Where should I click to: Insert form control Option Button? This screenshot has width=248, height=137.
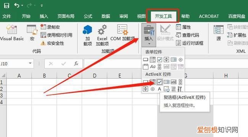pos(180,60)
